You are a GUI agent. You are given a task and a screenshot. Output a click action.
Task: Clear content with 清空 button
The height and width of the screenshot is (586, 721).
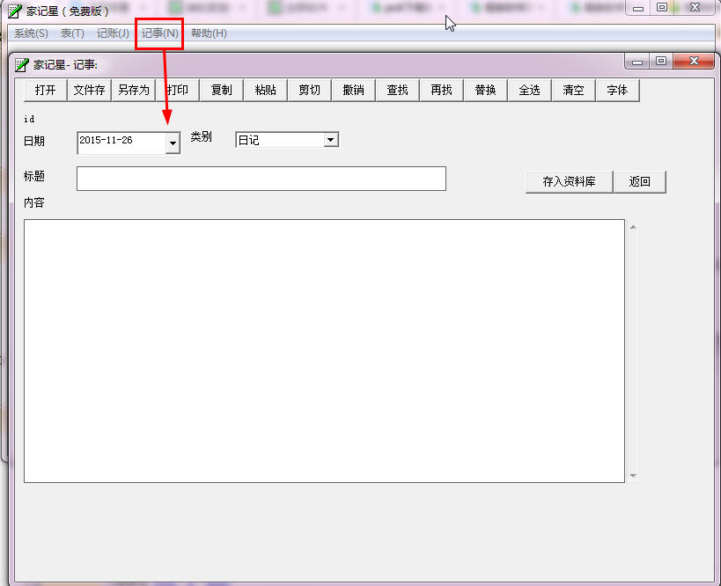(x=574, y=90)
